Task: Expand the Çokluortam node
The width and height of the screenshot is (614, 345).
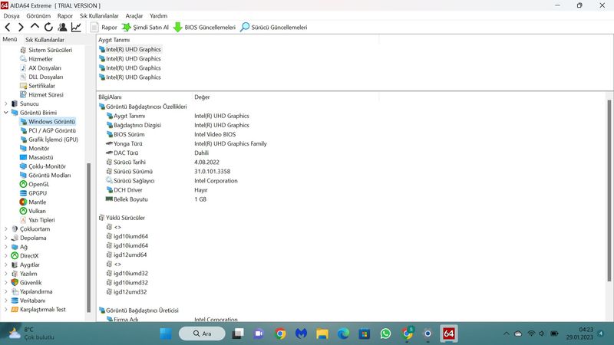Action: pyautogui.click(x=6, y=228)
